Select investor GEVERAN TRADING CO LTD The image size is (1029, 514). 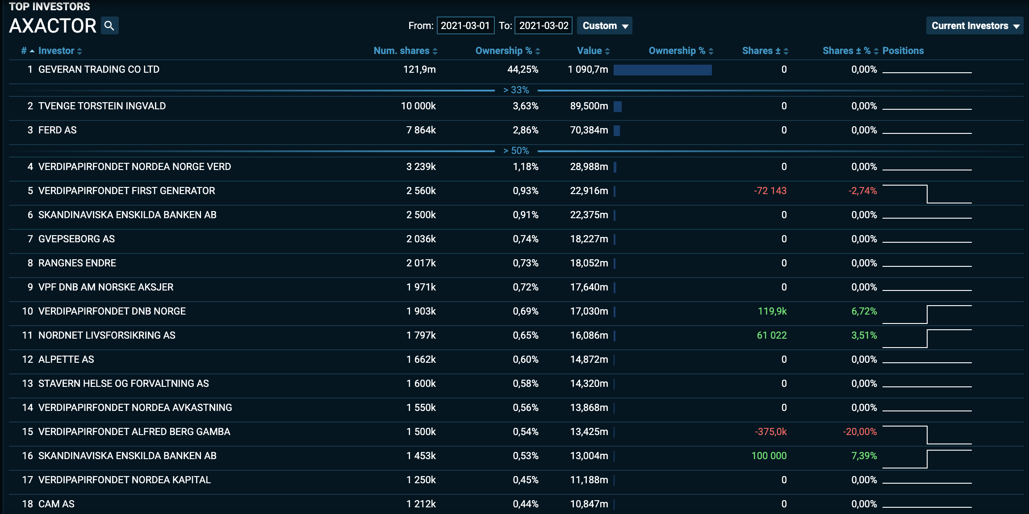coord(99,70)
